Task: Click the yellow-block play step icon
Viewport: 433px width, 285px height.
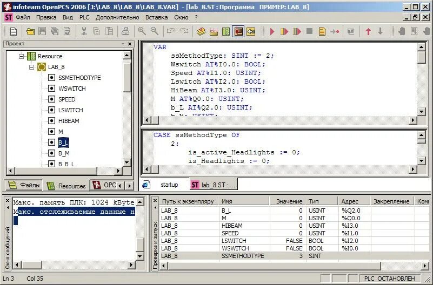Action: click(284, 31)
